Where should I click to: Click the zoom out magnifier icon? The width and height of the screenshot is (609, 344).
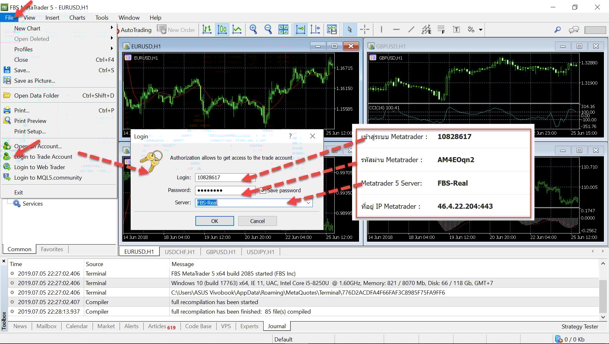pyautogui.click(x=268, y=30)
